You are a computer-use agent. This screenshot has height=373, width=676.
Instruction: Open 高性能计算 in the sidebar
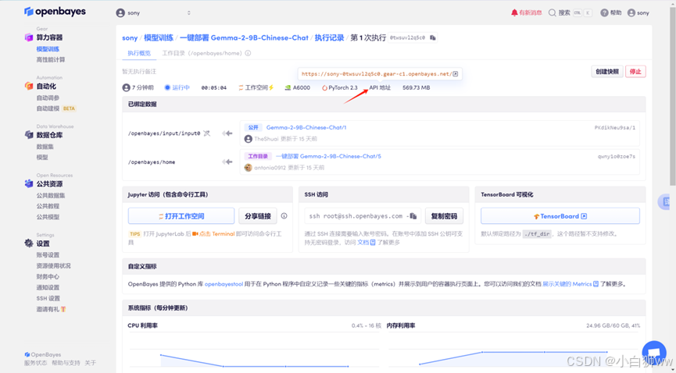click(x=51, y=60)
